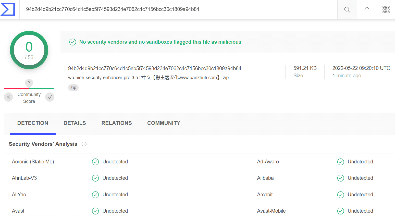The image size is (395, 216).
Task: Click the file hash text under banner
Action: (155, 68)
